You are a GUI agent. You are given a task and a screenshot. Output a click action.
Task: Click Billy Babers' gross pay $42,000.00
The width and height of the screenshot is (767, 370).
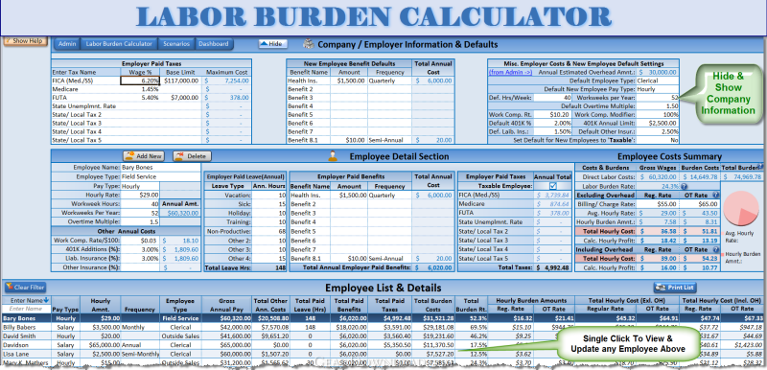pyautogui.click(x=226, y=328)
